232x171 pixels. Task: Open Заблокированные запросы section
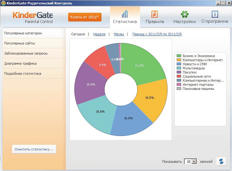34,53
